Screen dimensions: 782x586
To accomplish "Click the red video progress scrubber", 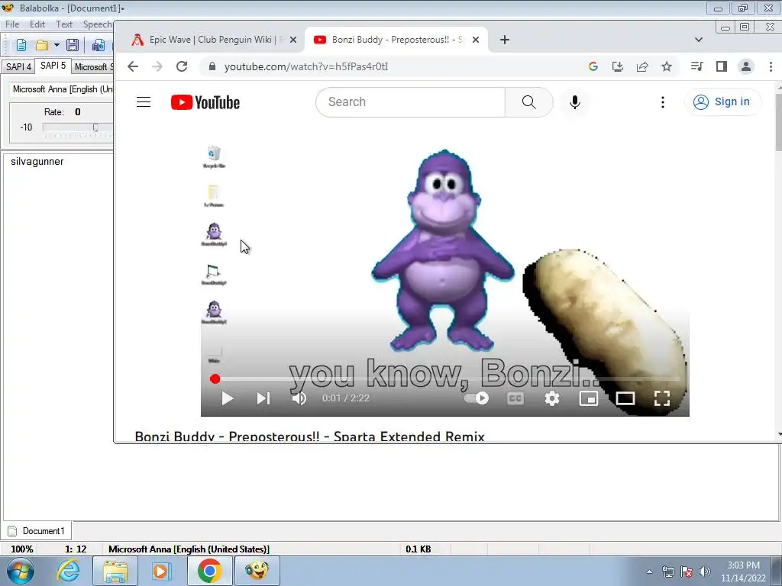I will (215, 379).
